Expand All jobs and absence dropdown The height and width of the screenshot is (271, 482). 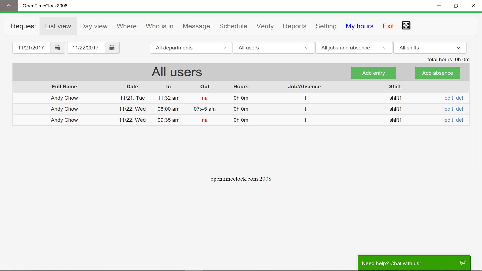pyautogui.click(x=354, y=48)
